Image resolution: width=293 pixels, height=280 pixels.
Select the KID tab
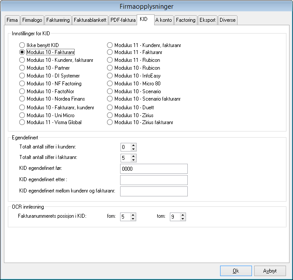tap(145, 19)
